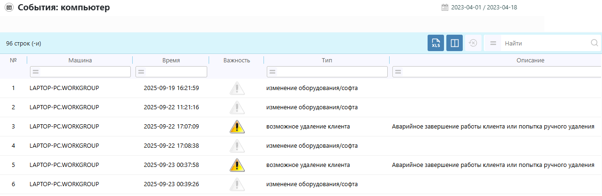Image resolution: width=602 pixels, height=196 pixels.
Task: Open filter operator menu for Описание column
Action: pyautogui.click(x=398, y=72)
